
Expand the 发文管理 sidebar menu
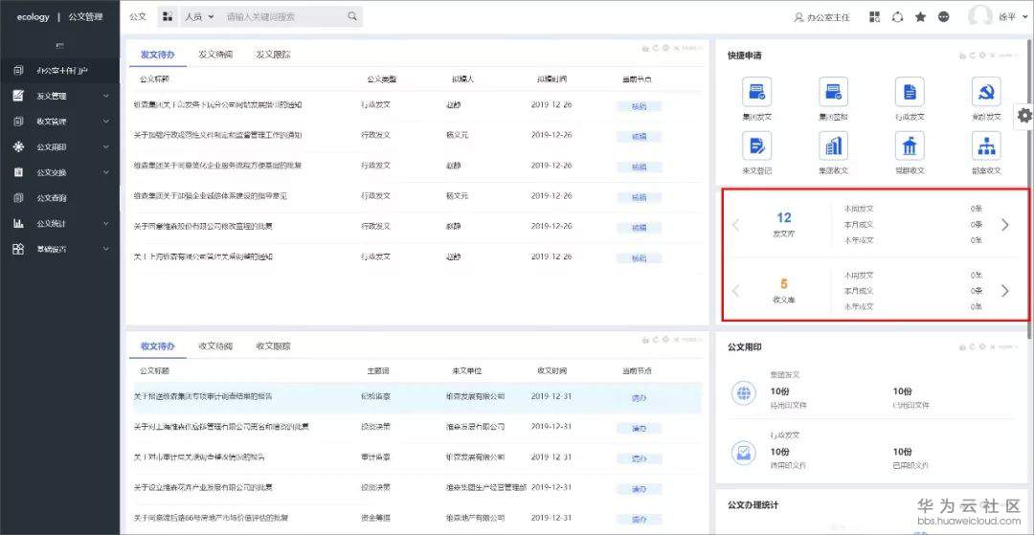pyautogui.click(x=107, y=97)
